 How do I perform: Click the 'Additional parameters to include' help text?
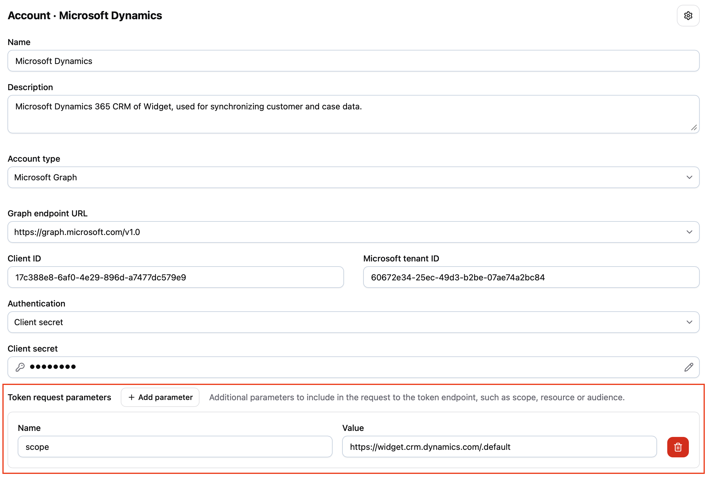pos(417,397)
